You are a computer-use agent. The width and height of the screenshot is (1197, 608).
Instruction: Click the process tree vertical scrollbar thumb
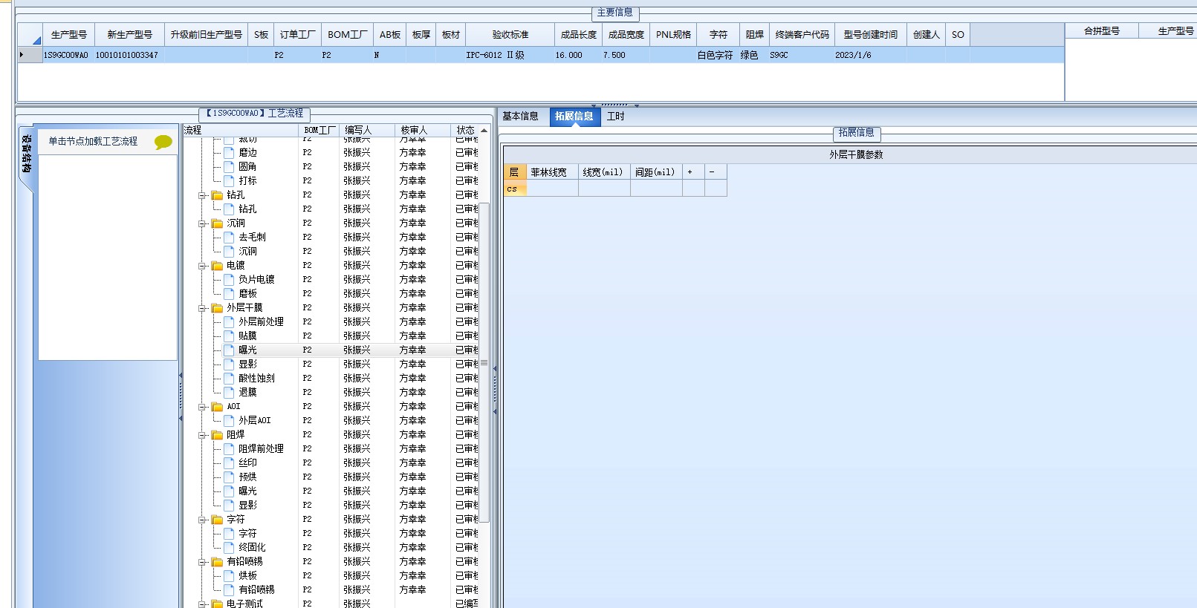click(x=484, y=363)
